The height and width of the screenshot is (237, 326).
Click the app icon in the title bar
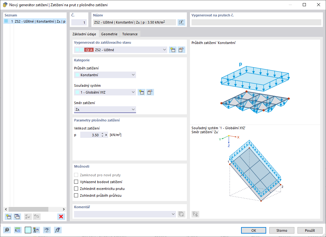(x=5, y=5)
